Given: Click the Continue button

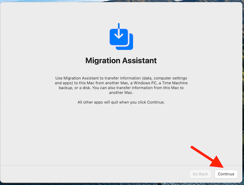Looking at the screenshot, I should click(226, 174).
